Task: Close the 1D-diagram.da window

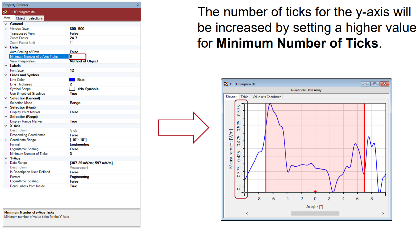Action: (384, 84)
